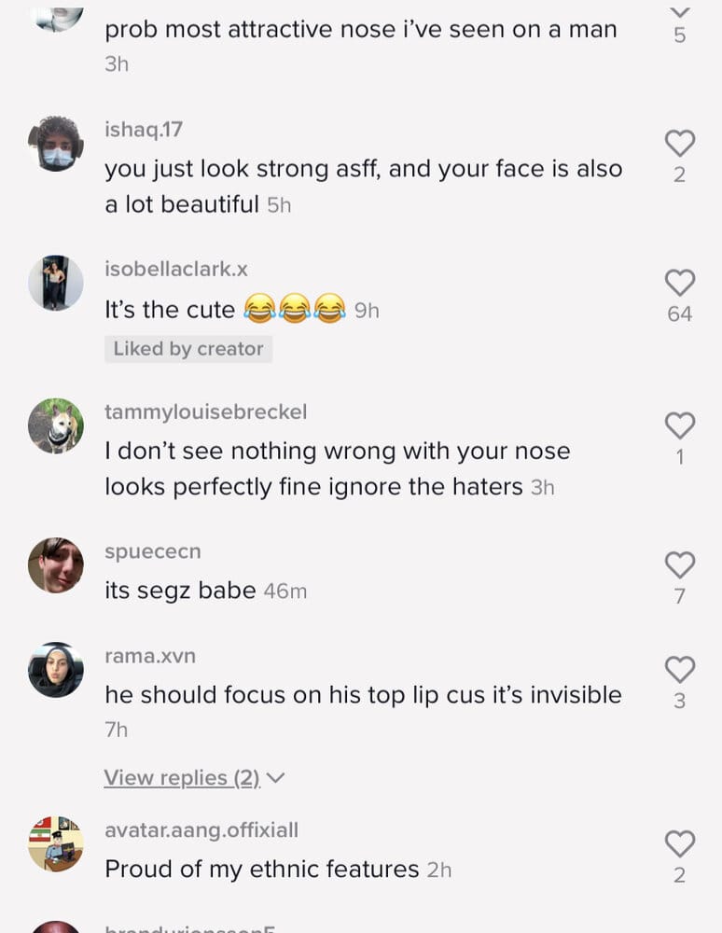The width and height of the screenshot is (722, 933).
Task: Tap the Liked by creator badge
Action: pyautogui.click(x=188, y=349)
